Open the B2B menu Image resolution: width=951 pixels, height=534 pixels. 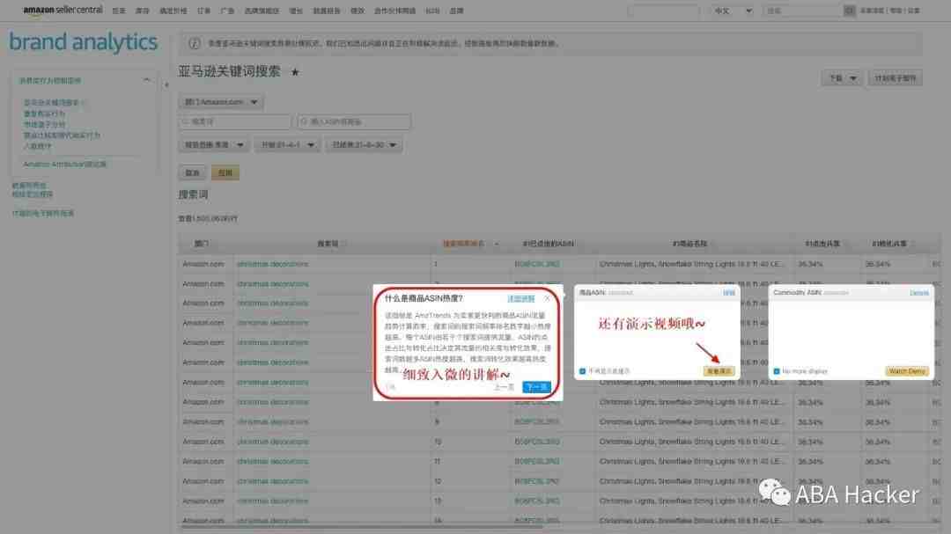pos(432,11)
